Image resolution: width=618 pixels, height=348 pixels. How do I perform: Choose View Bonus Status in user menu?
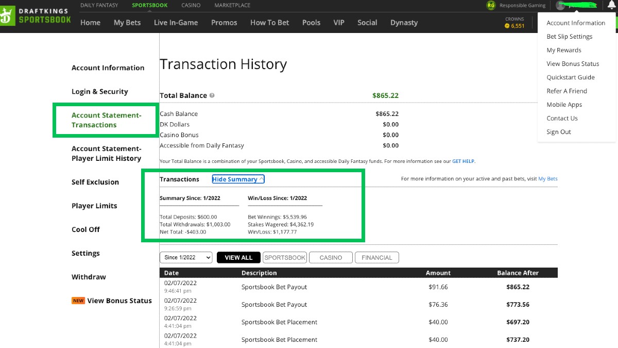573,64
